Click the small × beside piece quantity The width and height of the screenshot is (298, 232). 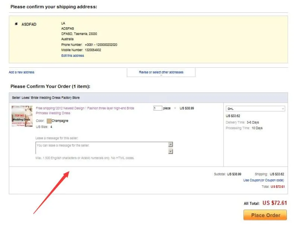[175, 108]
